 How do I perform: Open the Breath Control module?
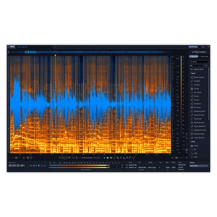click(x=199, y=77)
